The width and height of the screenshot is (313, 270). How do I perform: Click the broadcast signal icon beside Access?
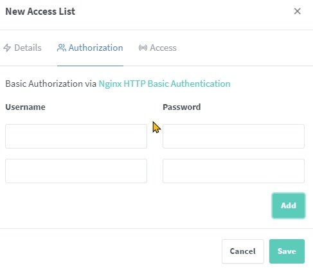143,48
